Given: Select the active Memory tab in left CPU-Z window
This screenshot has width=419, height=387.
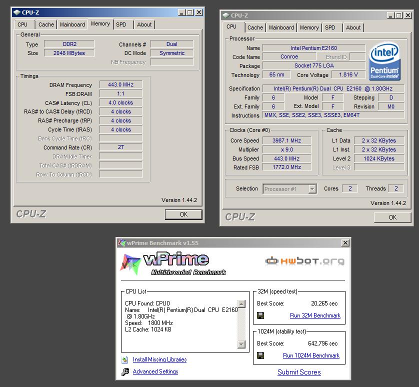Looking at the screenshot, I should click(100, 24).
